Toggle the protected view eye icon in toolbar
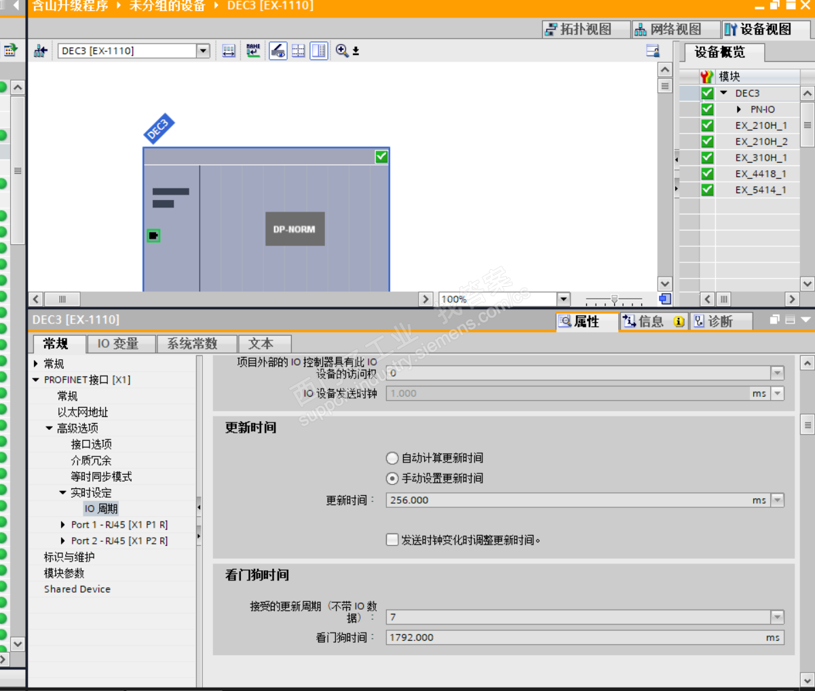Viewport: 815px width, 691px height. coord(278,51)
